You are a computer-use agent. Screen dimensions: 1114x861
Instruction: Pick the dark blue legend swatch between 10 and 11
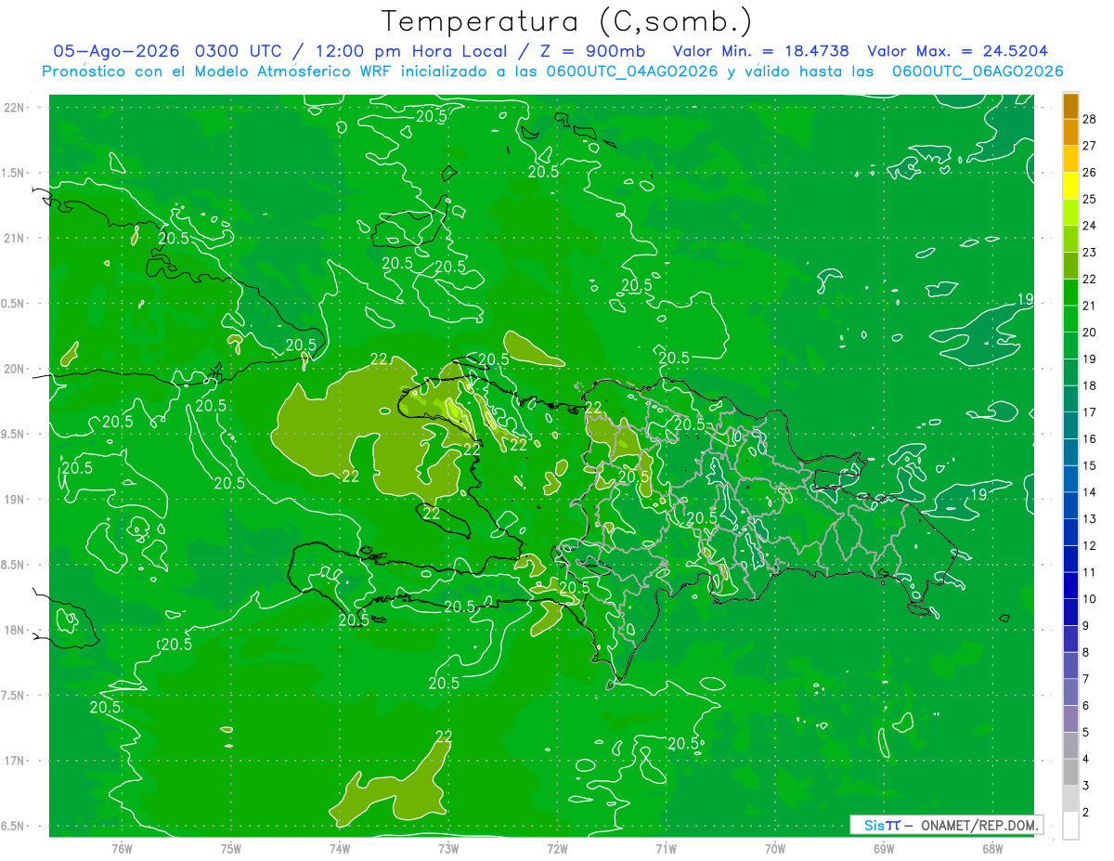pyautogui.click(x=1070, y=586)
